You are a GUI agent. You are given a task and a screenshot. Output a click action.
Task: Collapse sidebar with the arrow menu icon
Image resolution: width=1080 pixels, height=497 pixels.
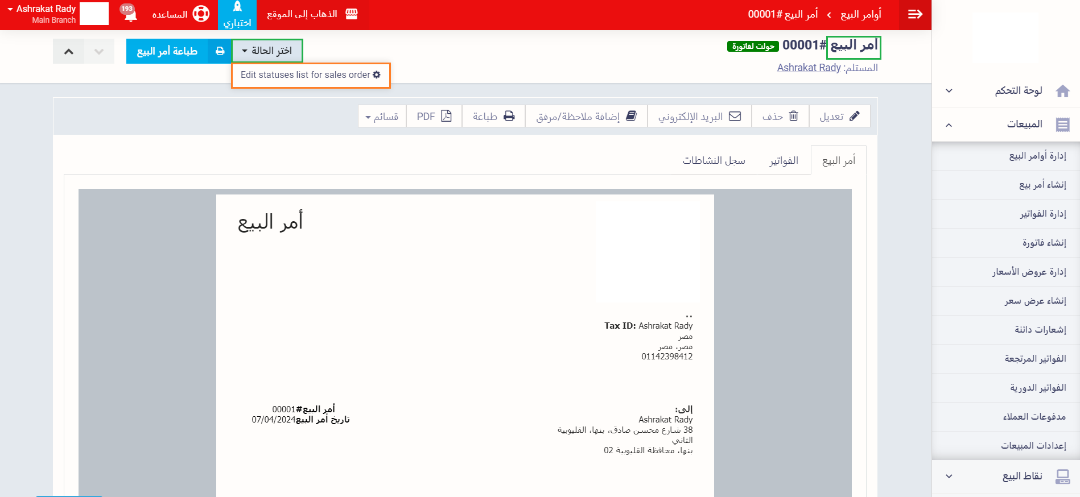[x=915, y=14]
